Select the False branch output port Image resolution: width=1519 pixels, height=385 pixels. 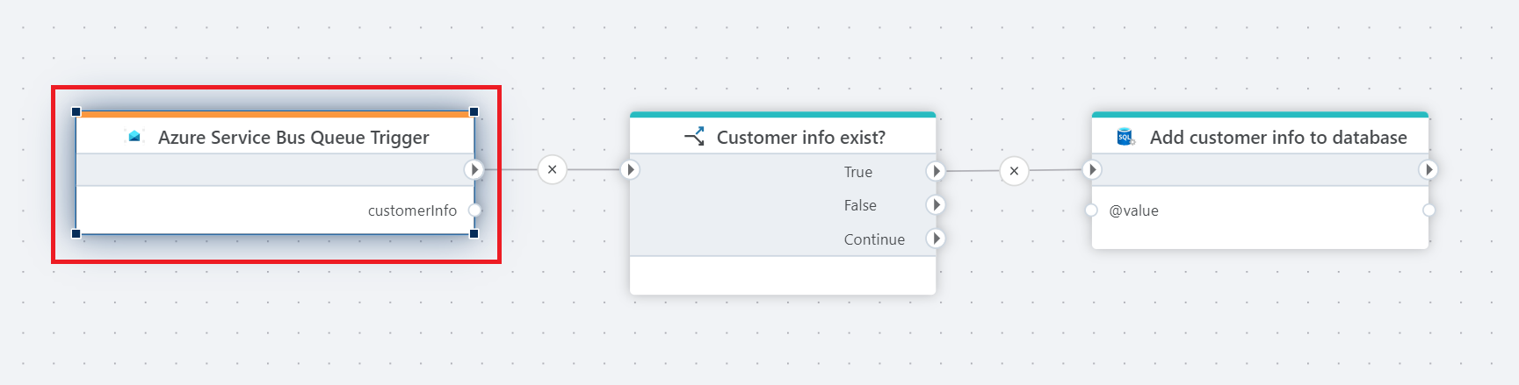tap(936, 204)
